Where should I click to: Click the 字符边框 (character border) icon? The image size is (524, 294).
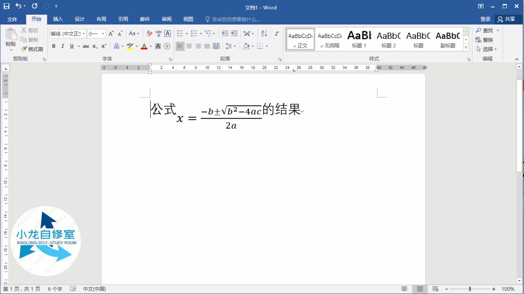(167, 33)
